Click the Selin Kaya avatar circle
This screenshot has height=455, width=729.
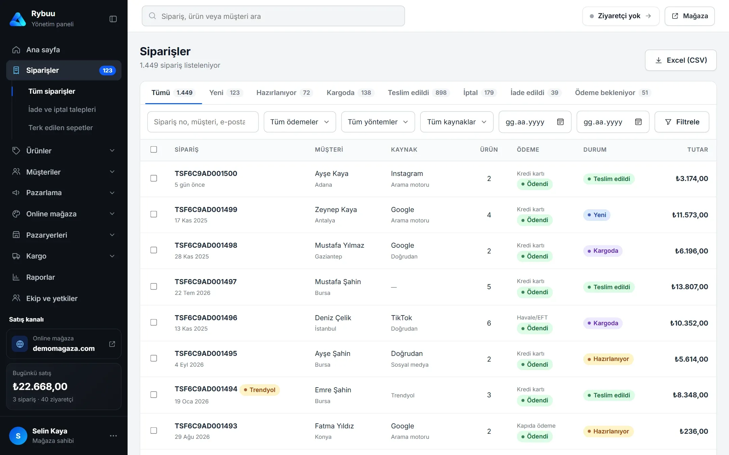[x=18, y=436]
